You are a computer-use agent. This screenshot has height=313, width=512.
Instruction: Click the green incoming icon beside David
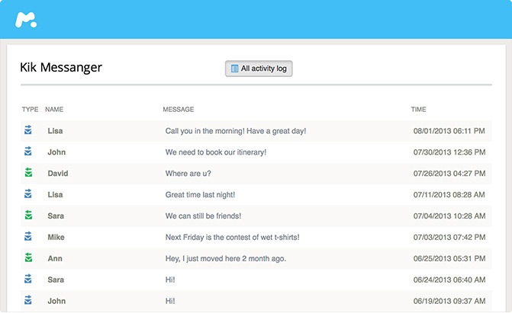(28, 172)
